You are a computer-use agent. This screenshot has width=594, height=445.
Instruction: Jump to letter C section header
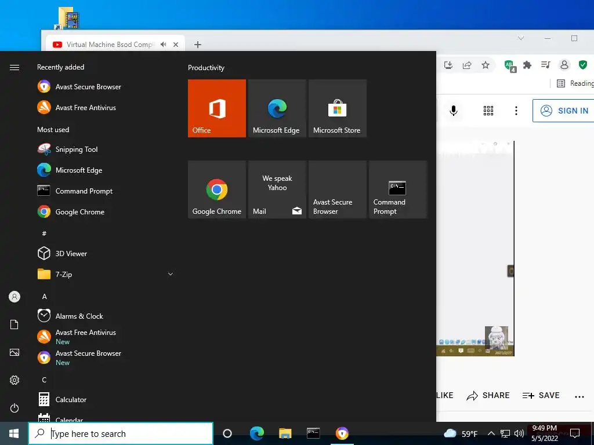[44, 380]
